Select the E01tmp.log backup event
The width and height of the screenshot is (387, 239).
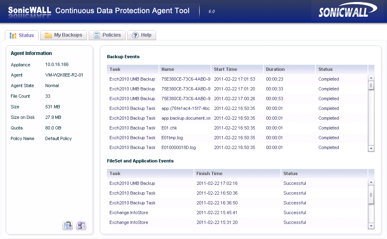click(x=237, y=138)
